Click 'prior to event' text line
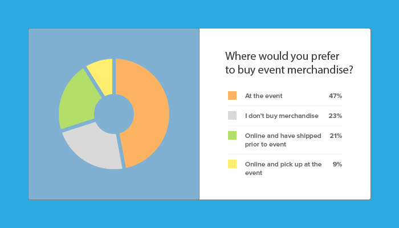 [x=266, y=145]
